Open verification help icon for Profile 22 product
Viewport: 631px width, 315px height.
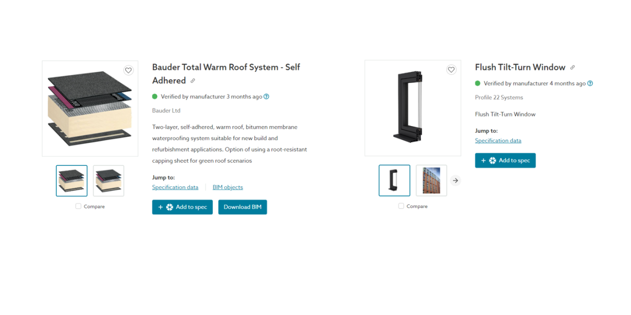pos(590,83)
